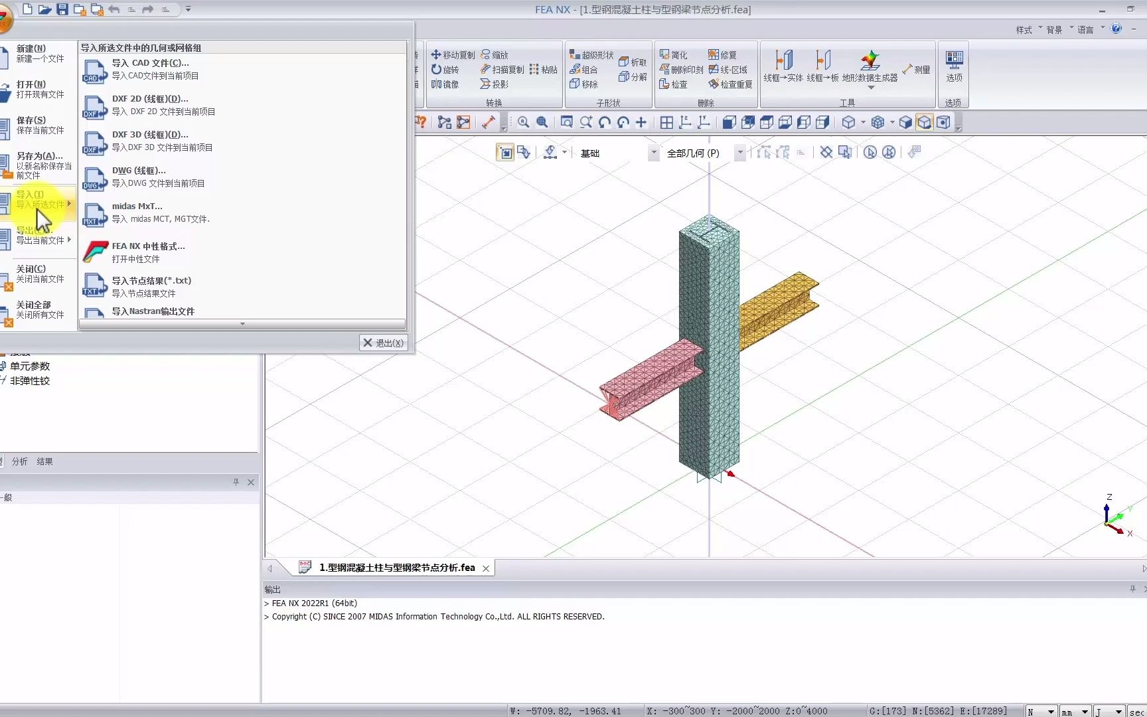Toggle the highlighted shaded-with-edges display mode
The image size is (1147, 717).
[x=924, y=122]
